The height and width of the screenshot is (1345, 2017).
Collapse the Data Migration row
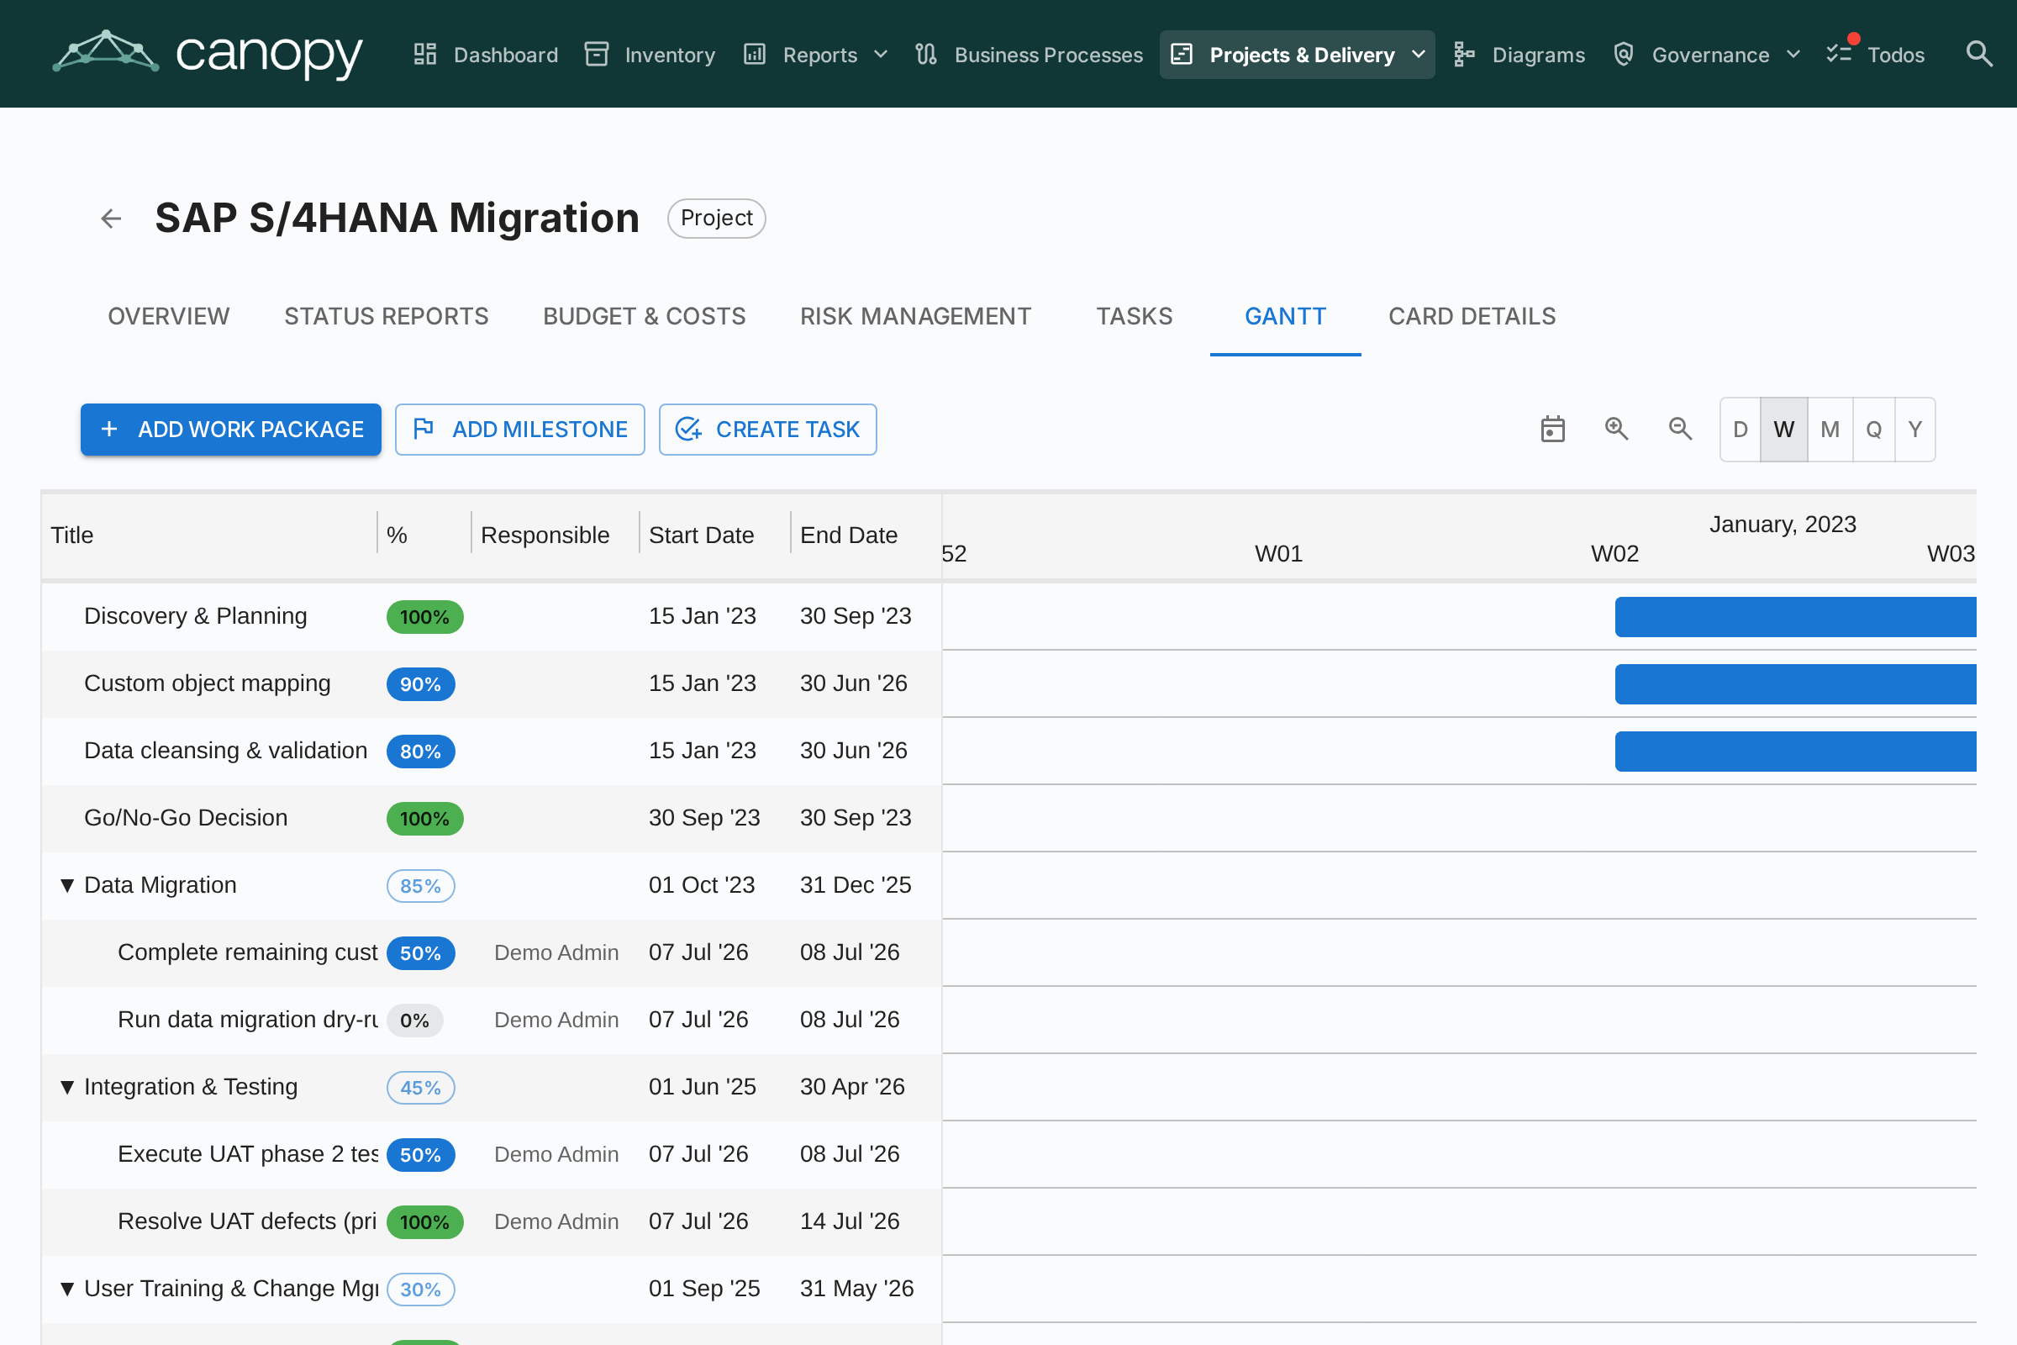click(x=67, y=885)
